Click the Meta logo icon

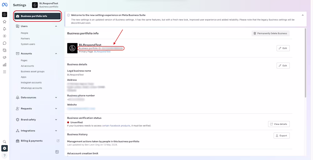(x=5, y=5)
